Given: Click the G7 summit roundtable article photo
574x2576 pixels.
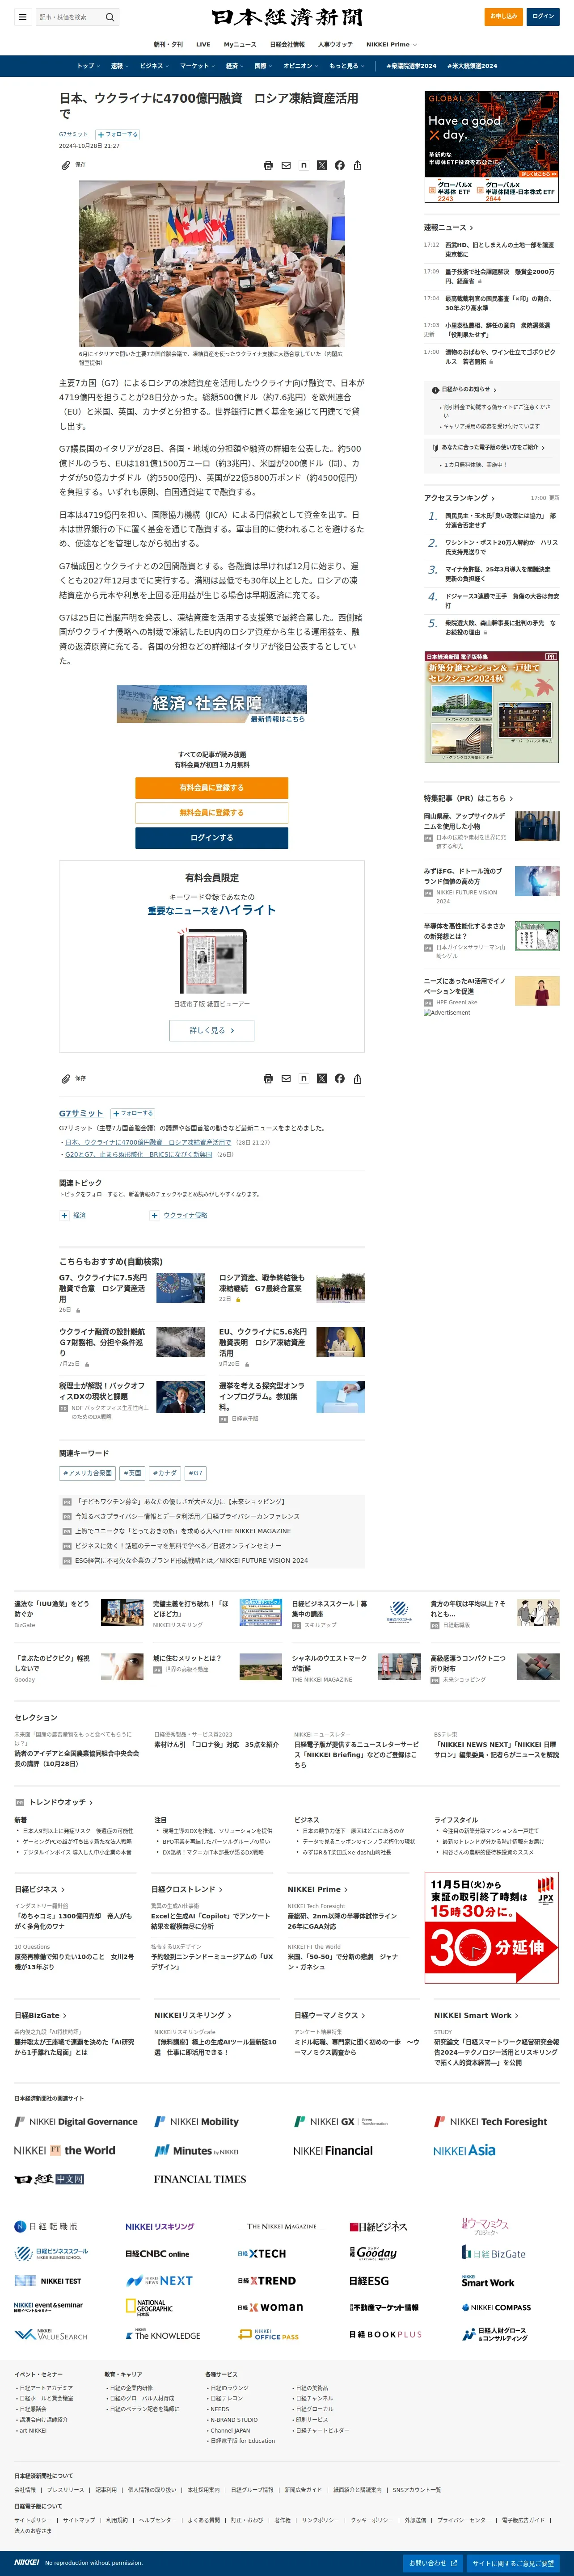Looking at the screenshot, I should tap(212, 263).
